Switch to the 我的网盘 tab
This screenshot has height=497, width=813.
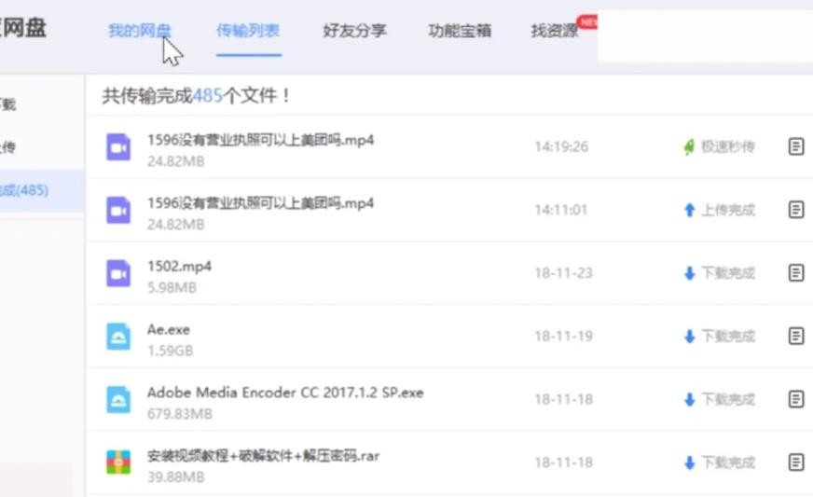point(139,31)
